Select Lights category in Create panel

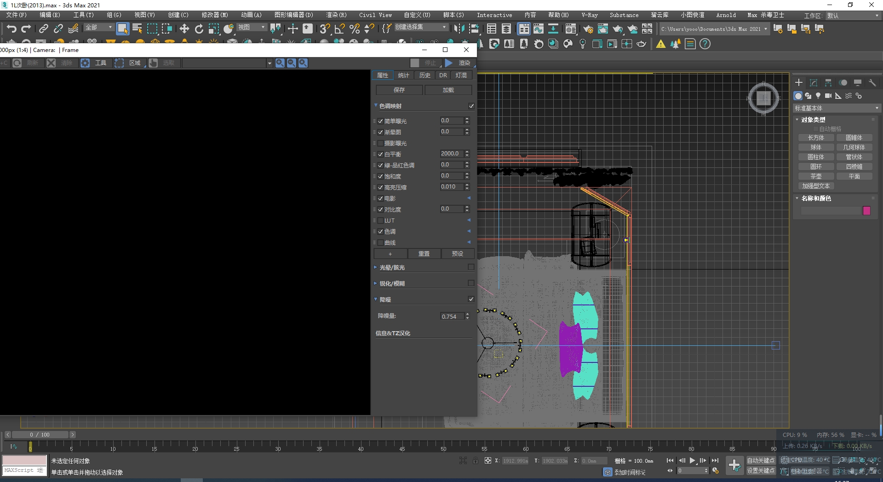[818, 96]
